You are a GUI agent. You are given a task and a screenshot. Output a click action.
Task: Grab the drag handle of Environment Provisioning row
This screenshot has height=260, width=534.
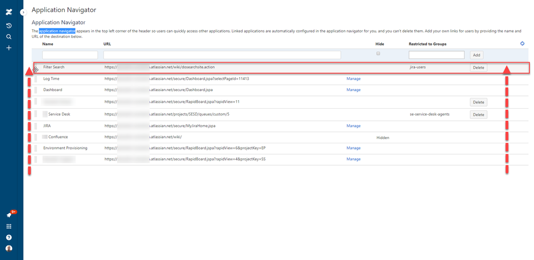pos(36,148)
